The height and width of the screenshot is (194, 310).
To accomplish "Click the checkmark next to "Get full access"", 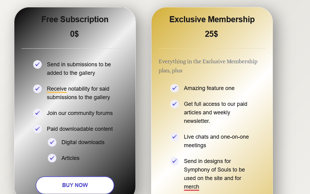I will pos(174,104).
